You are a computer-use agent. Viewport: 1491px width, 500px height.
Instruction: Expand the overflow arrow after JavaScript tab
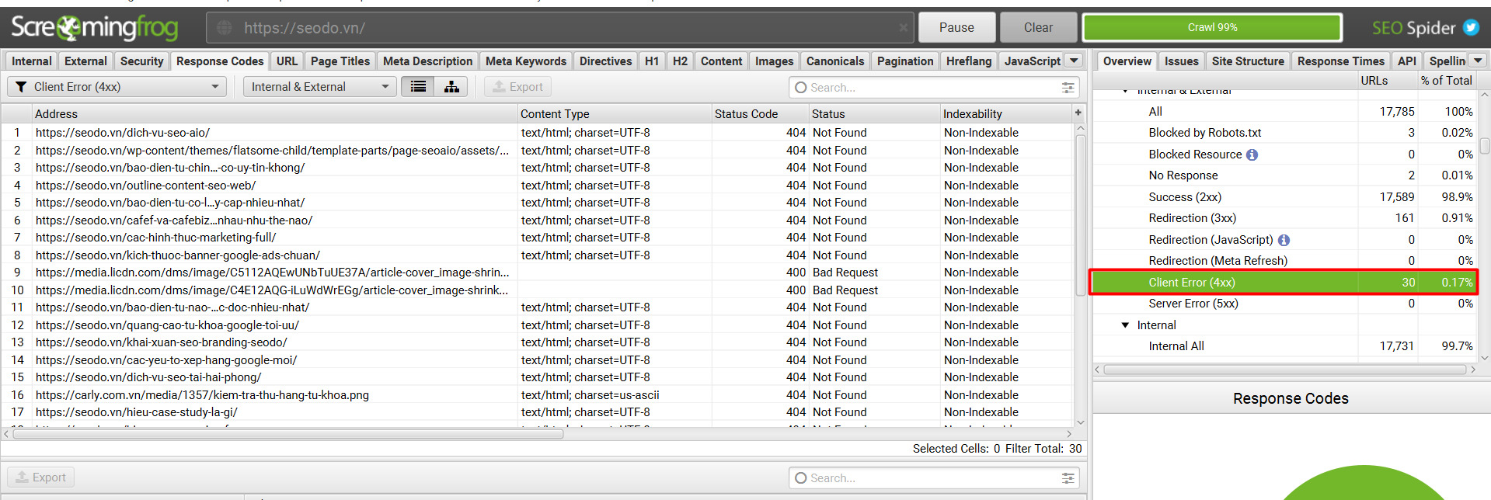(1074, 61)
